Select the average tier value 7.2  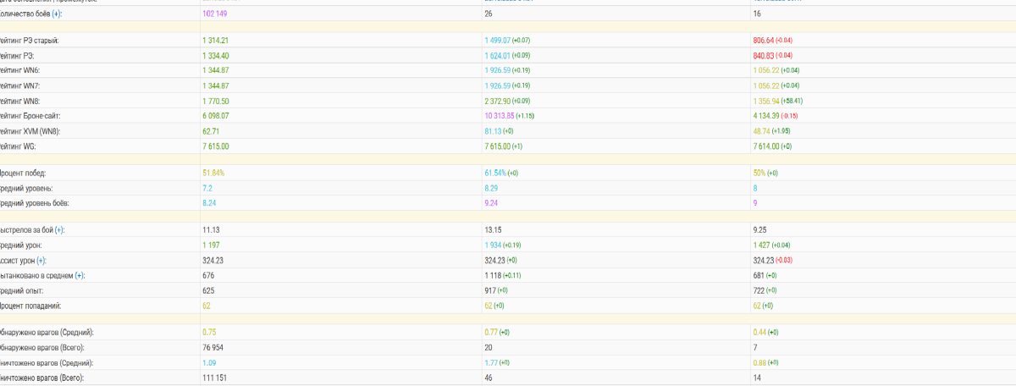(x=207, y=188)
